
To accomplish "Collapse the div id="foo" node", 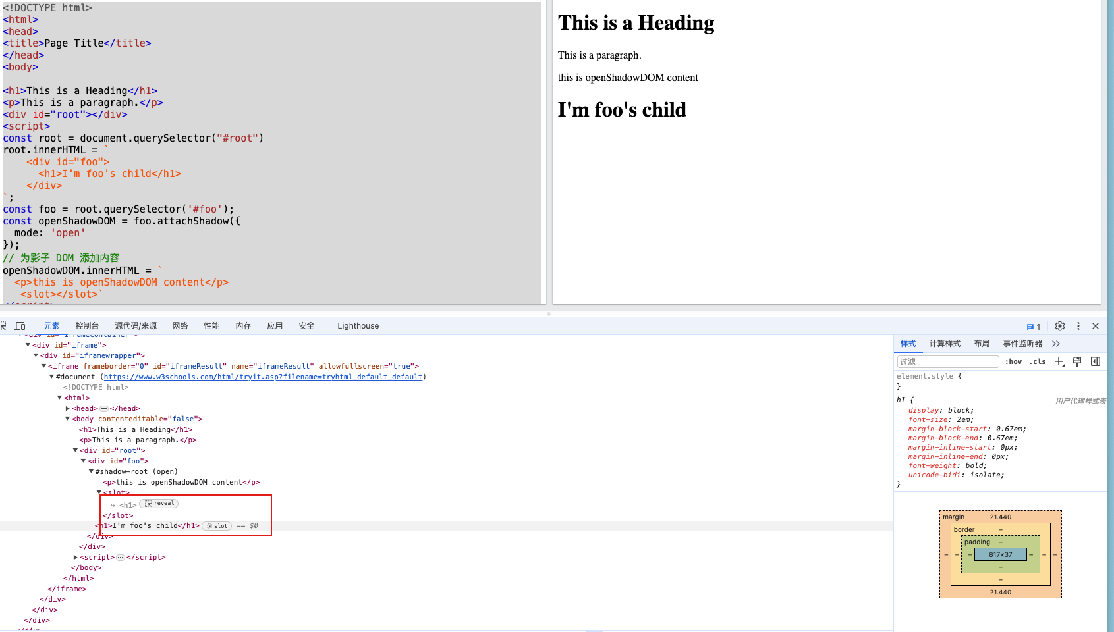I will (x=83, y=461).
